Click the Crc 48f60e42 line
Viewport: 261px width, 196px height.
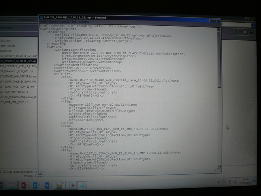(86, 96)
